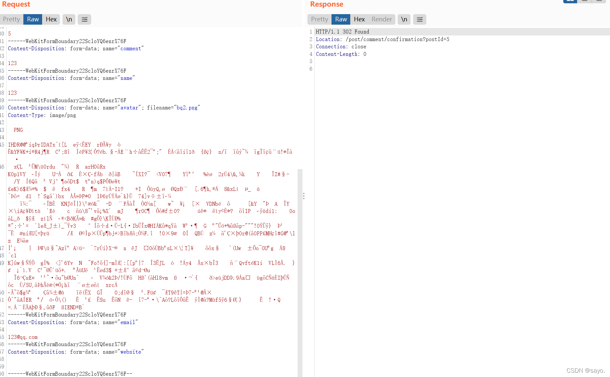Click the line containing IEND in PNG data
The height and width of the screenshot is (377, 610).
pyautogui.click(x=46, y=308)
